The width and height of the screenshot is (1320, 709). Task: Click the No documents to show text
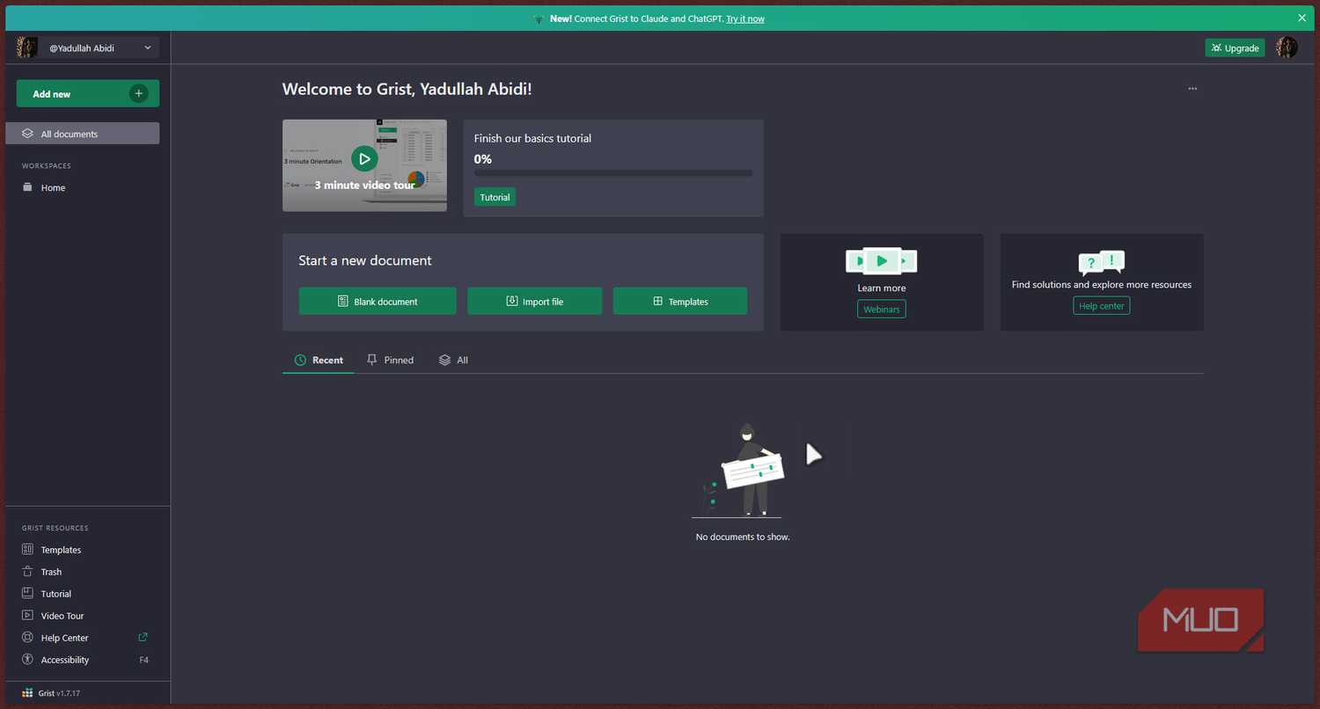[743, 537]
